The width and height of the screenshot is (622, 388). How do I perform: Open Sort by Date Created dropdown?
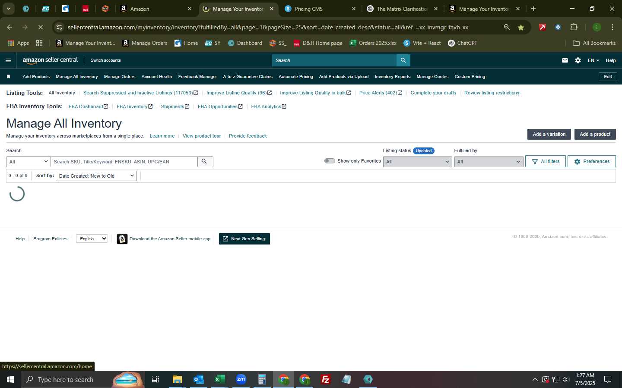click(x=96, y=176)
